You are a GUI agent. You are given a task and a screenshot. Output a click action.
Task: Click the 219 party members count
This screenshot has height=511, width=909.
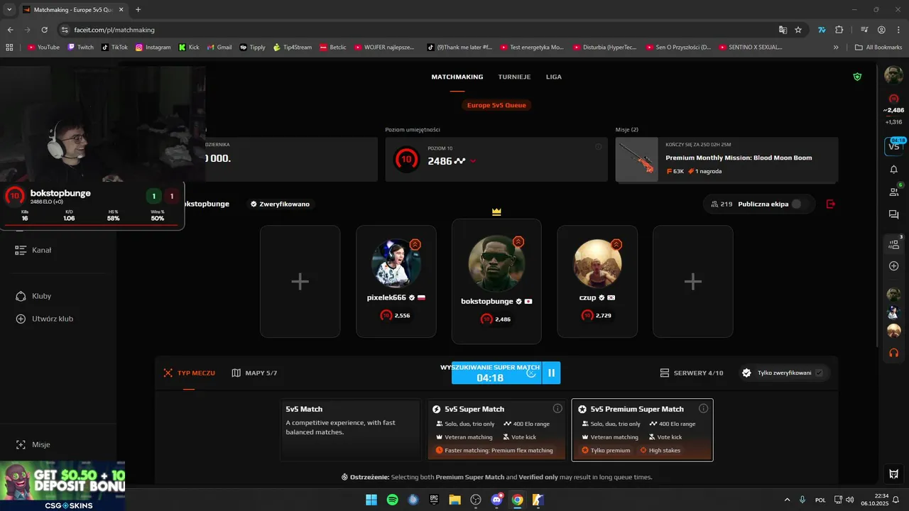point(721,204)
